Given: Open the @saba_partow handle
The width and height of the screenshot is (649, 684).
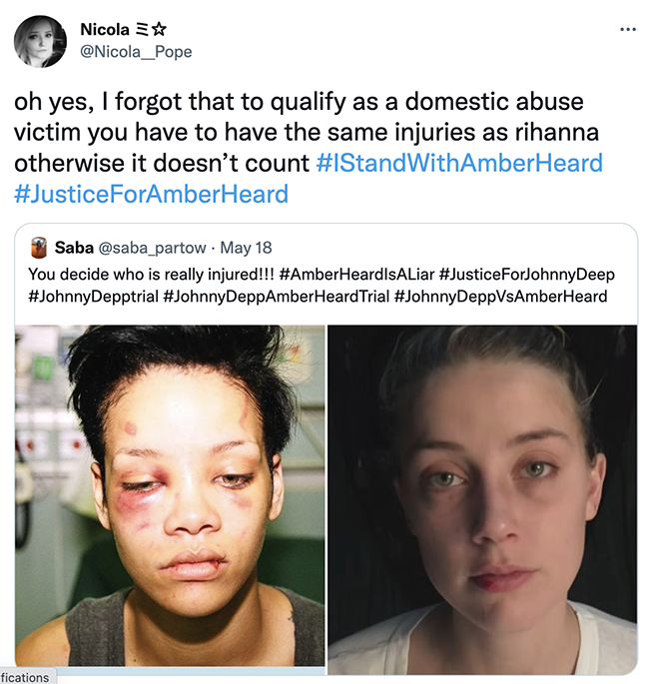Looking at the screenshot, I should point(152,248).
